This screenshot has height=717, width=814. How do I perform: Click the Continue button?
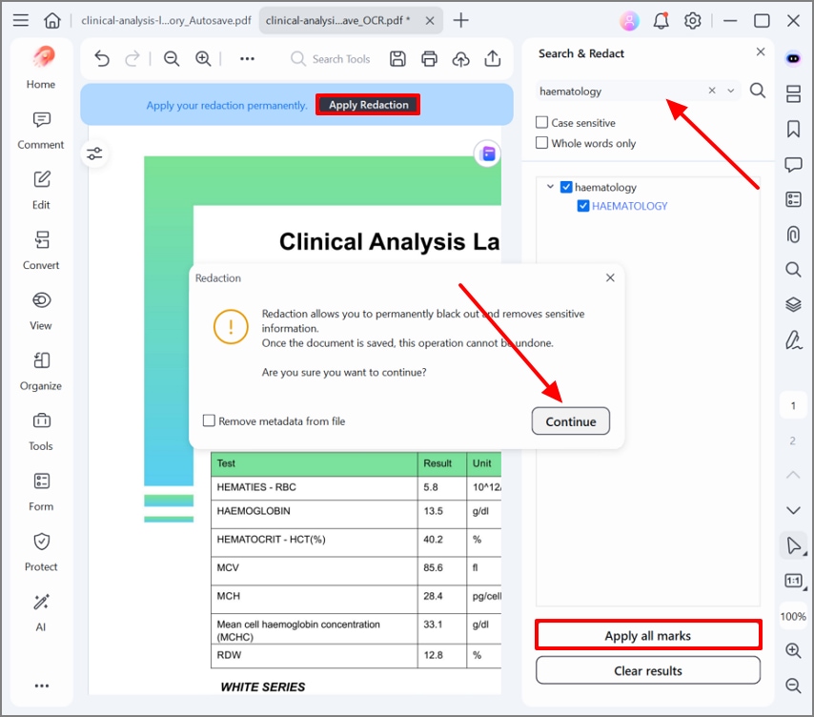(571, 421)
